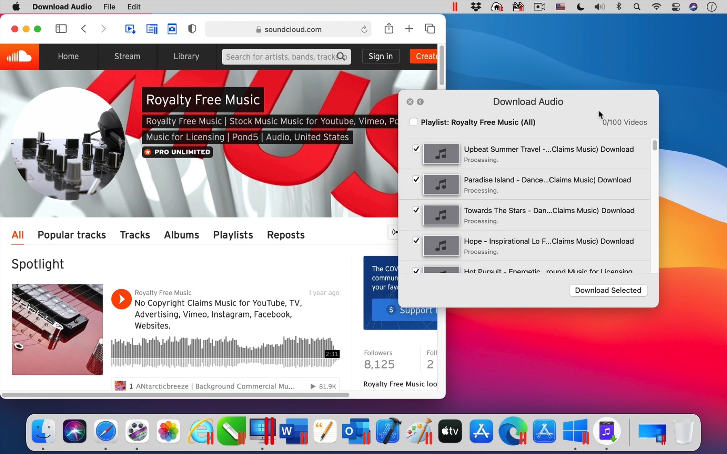
Task: Open the Dropbox menu bar icon
Action: 476,7
